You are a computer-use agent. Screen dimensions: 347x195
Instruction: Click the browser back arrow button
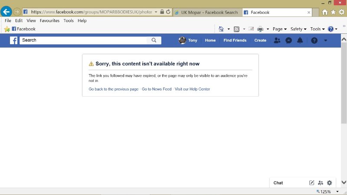click(x=6, y=12)
